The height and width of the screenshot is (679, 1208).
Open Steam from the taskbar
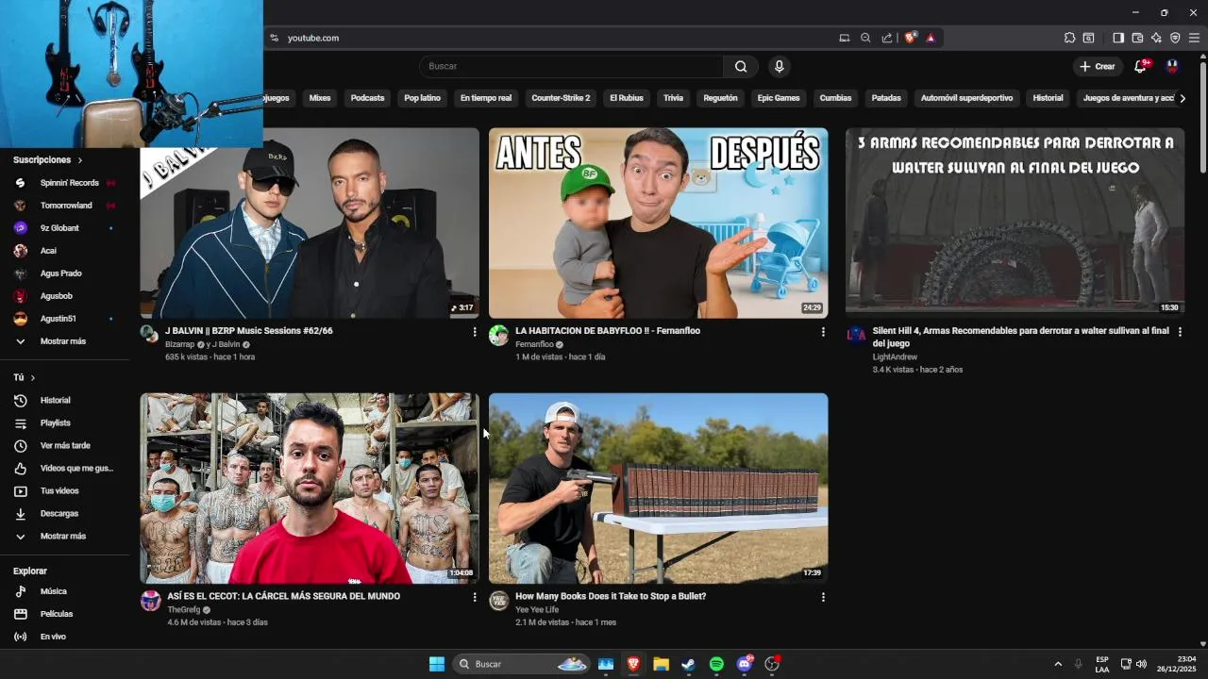pyautogui.click(x=689, y=664)
